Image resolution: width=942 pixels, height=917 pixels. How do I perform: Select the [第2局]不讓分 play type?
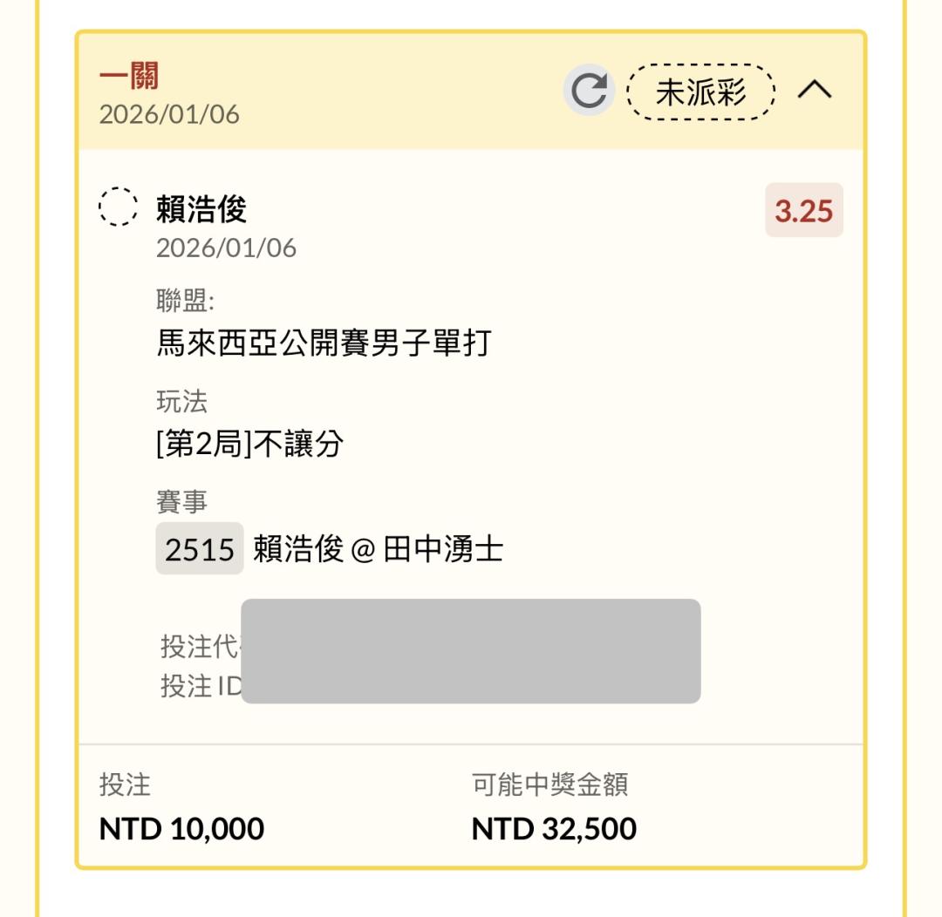[249, 445]
